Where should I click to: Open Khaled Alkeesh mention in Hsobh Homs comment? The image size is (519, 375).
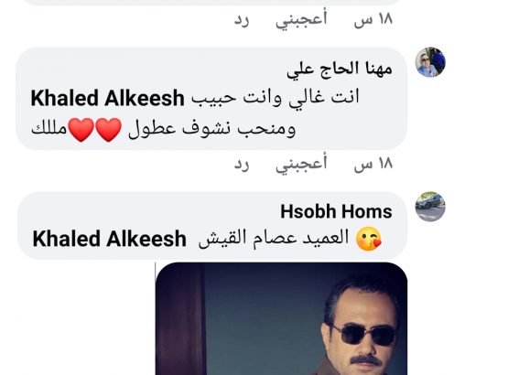click(109, 239)
